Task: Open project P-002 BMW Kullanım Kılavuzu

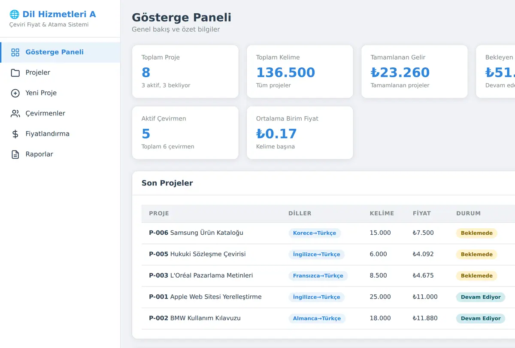Action: click(x=195, y=318)
